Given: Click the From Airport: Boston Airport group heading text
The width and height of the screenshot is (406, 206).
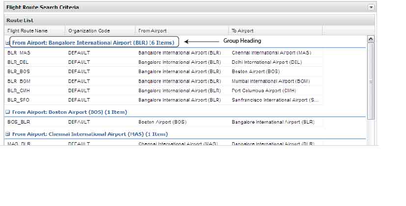Looking at the screenshot, I should [69, 112].
